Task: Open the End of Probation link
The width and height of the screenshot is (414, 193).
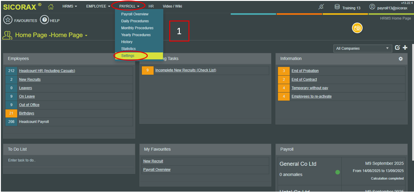Action: 305,71
